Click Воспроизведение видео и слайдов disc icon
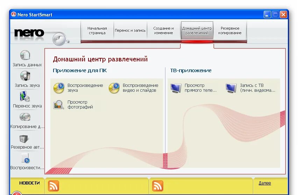 pyautogui.click(x=114, y=88)
